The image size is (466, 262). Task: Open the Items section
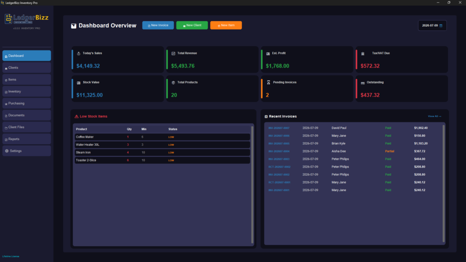(x=27, y=79)
